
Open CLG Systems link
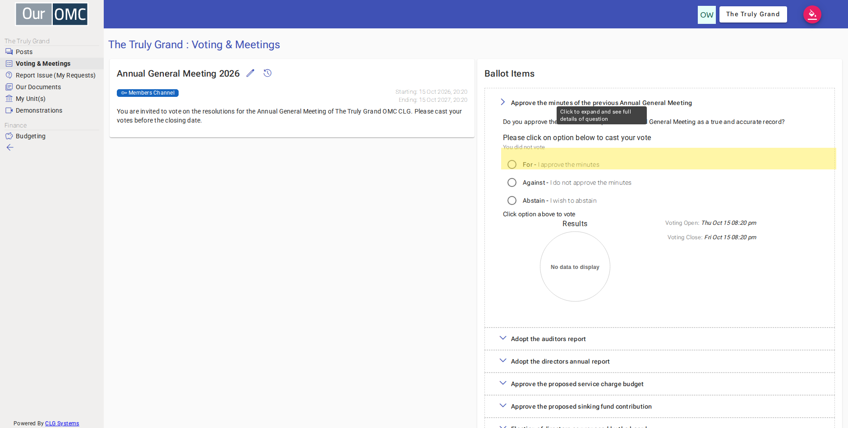coord(62,423)
